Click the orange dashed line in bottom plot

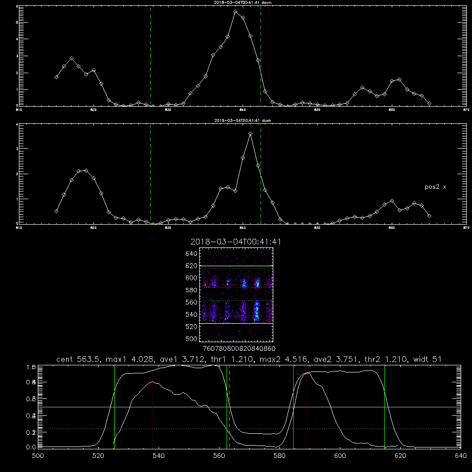click(229, 406)
